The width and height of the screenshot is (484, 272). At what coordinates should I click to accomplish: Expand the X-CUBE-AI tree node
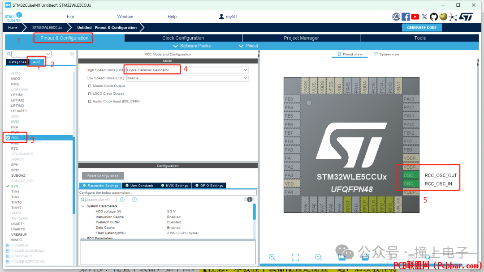8,245
